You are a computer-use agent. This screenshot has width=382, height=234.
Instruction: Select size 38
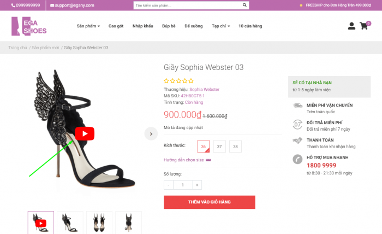point(235,147)
